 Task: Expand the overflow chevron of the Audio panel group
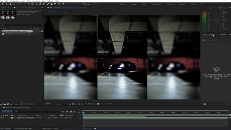230,8
